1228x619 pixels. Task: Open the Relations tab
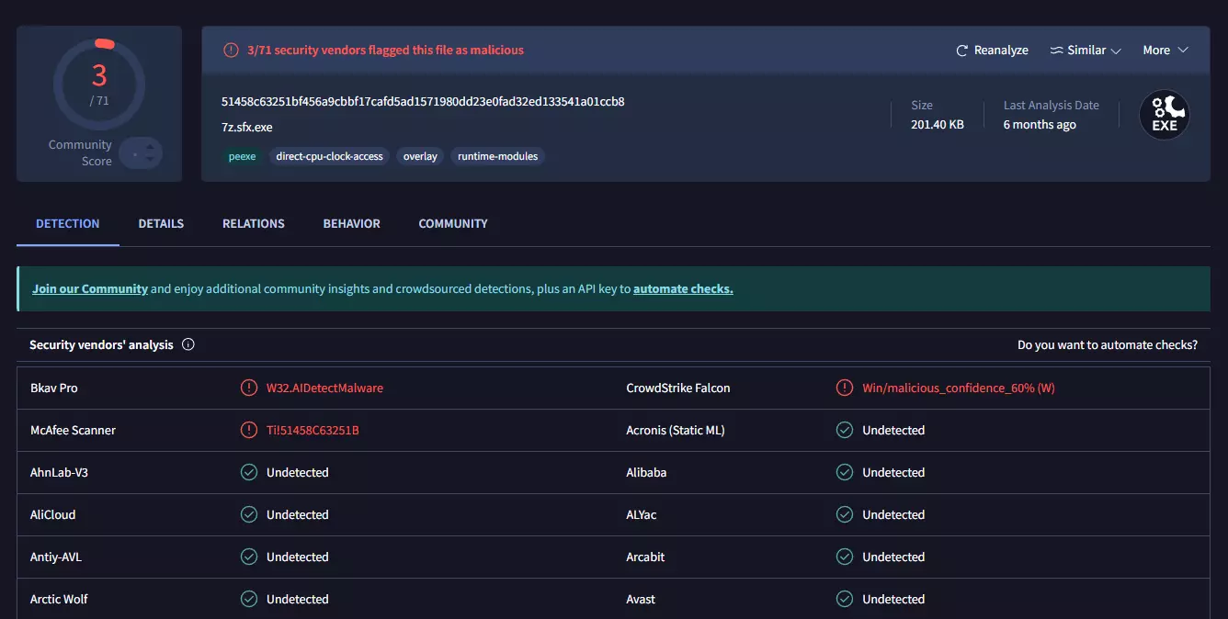[254, 223]
